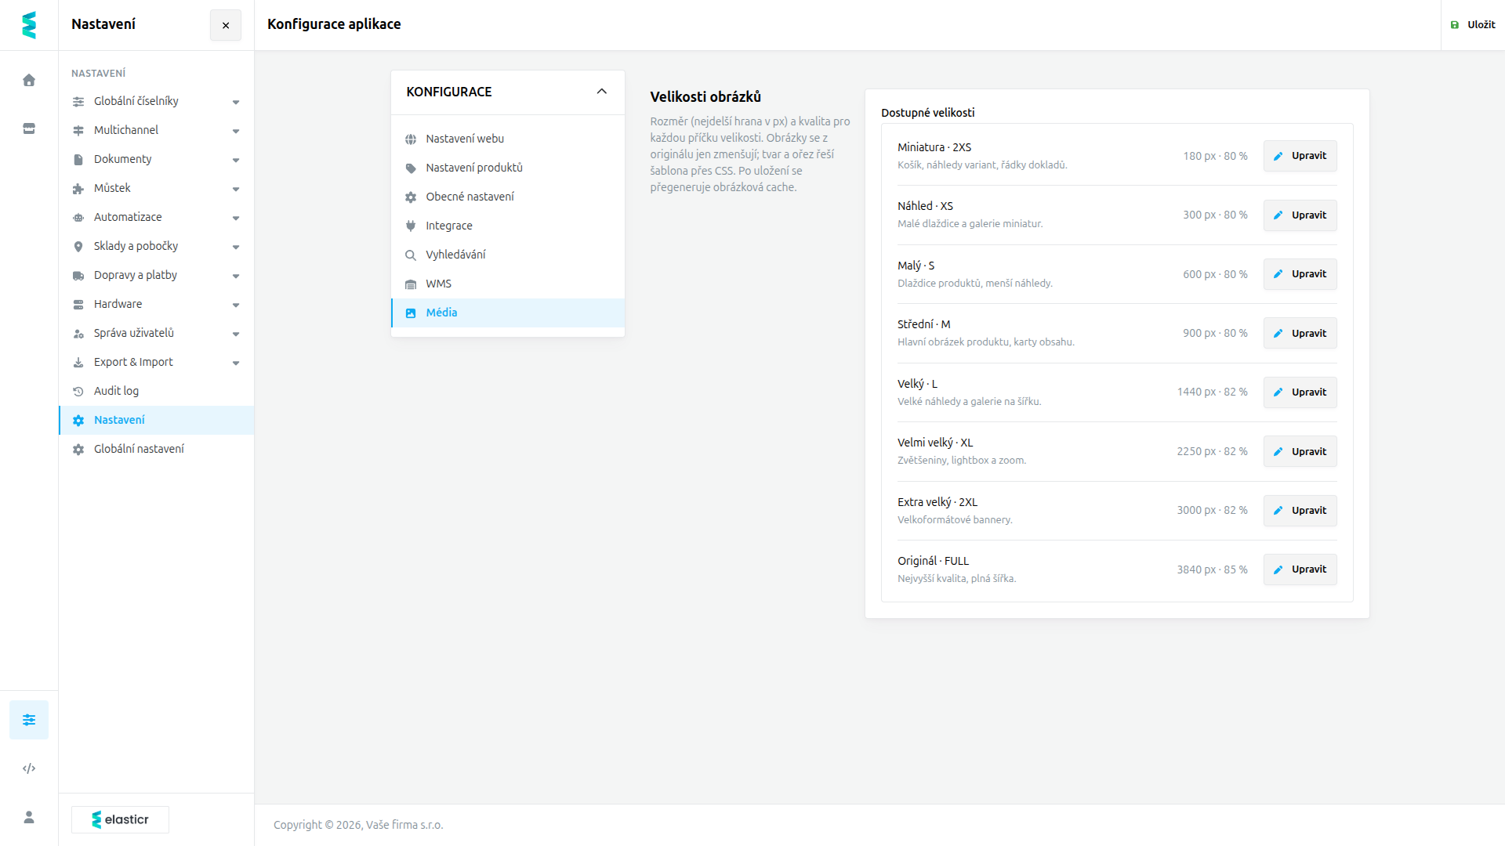
Task: Open the user profile icon
Action: point(29,817)
